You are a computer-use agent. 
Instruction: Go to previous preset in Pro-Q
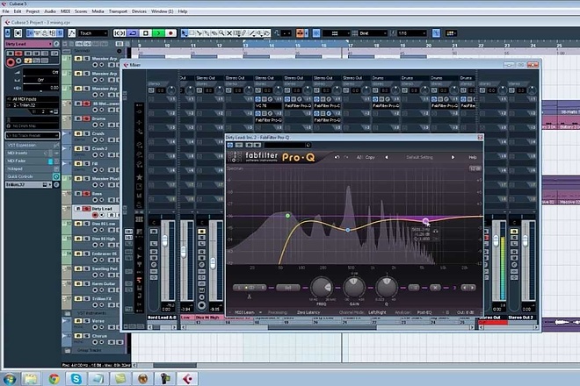387,157
